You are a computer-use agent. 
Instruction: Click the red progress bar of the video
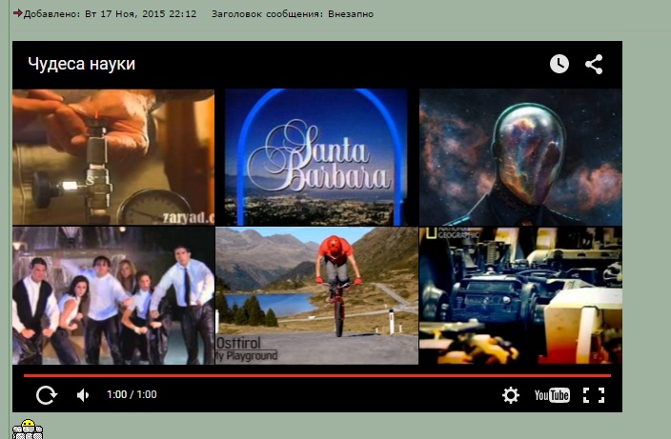(317, 376)
